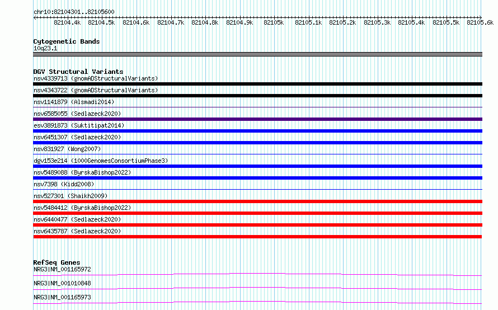498x310 pixels.
Task: Select variant nsv831927 (Wong2007)
Action: click(x=67, y=149)
